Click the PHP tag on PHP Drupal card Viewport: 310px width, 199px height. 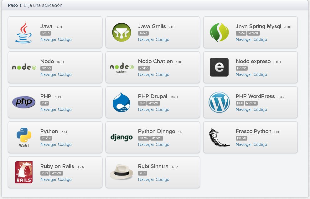coord(142,103)
